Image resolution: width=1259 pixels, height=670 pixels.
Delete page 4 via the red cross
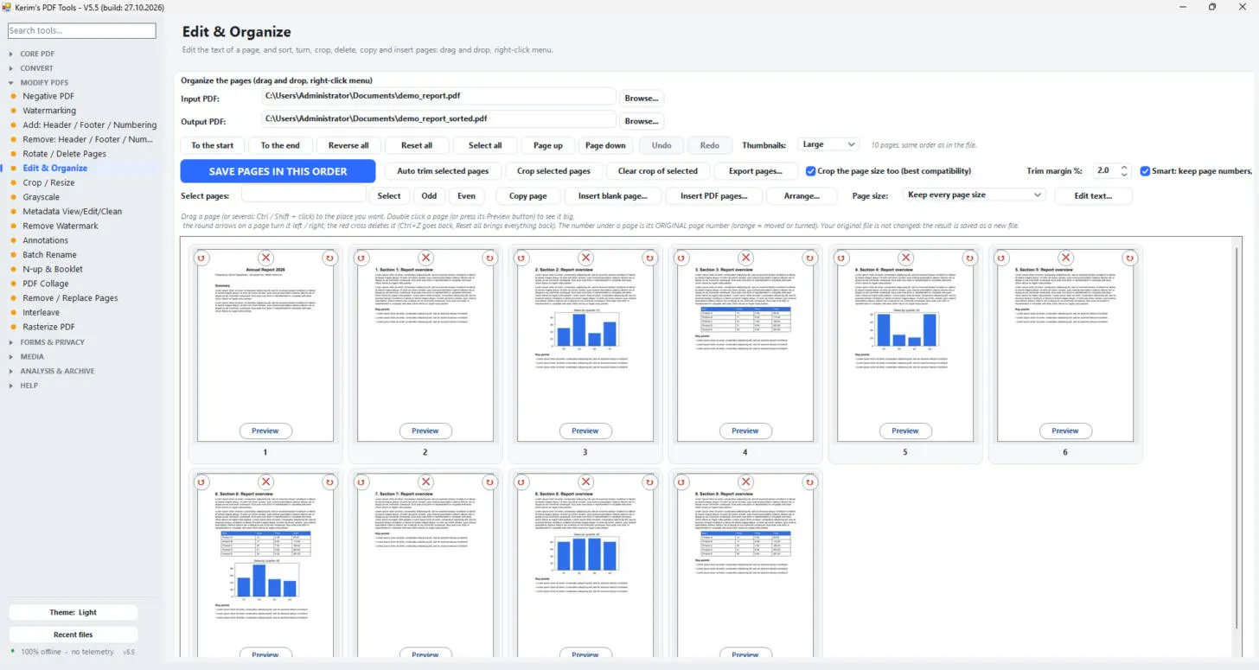pos(745,258)
